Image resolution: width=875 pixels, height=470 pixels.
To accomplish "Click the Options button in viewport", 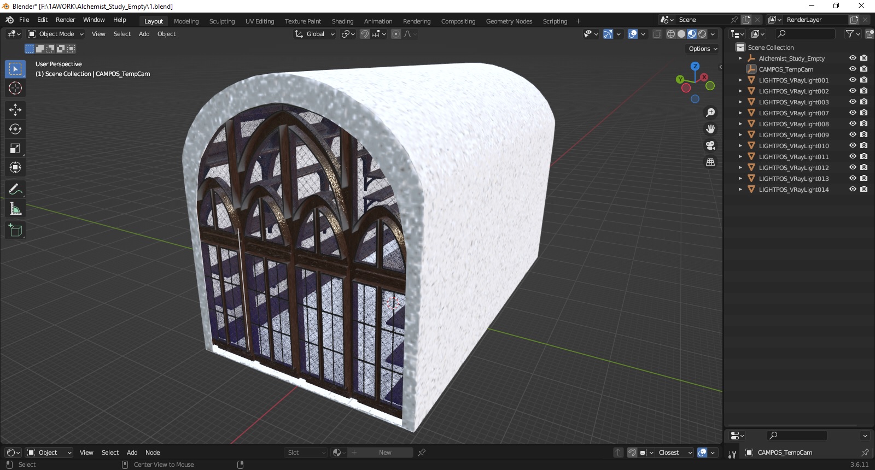I will (703, 49).
